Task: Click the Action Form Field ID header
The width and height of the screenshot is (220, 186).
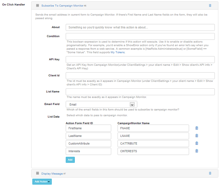Action: pyautogui.click(x=79, y=123)
